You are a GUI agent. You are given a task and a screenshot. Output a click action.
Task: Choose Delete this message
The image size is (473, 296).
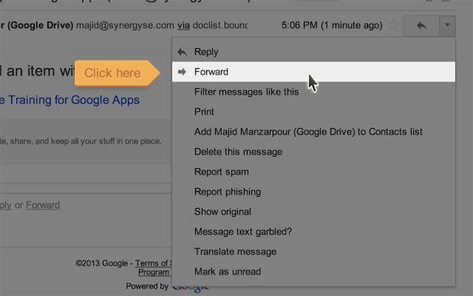coord(314,152)
